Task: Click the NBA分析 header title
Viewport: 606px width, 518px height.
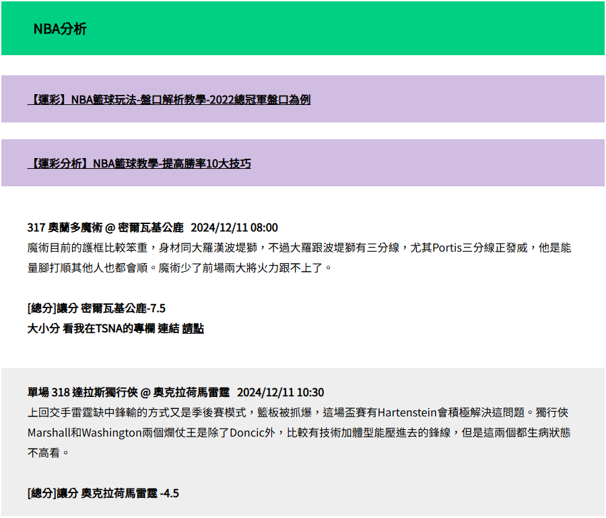Action: coord(60,28)
